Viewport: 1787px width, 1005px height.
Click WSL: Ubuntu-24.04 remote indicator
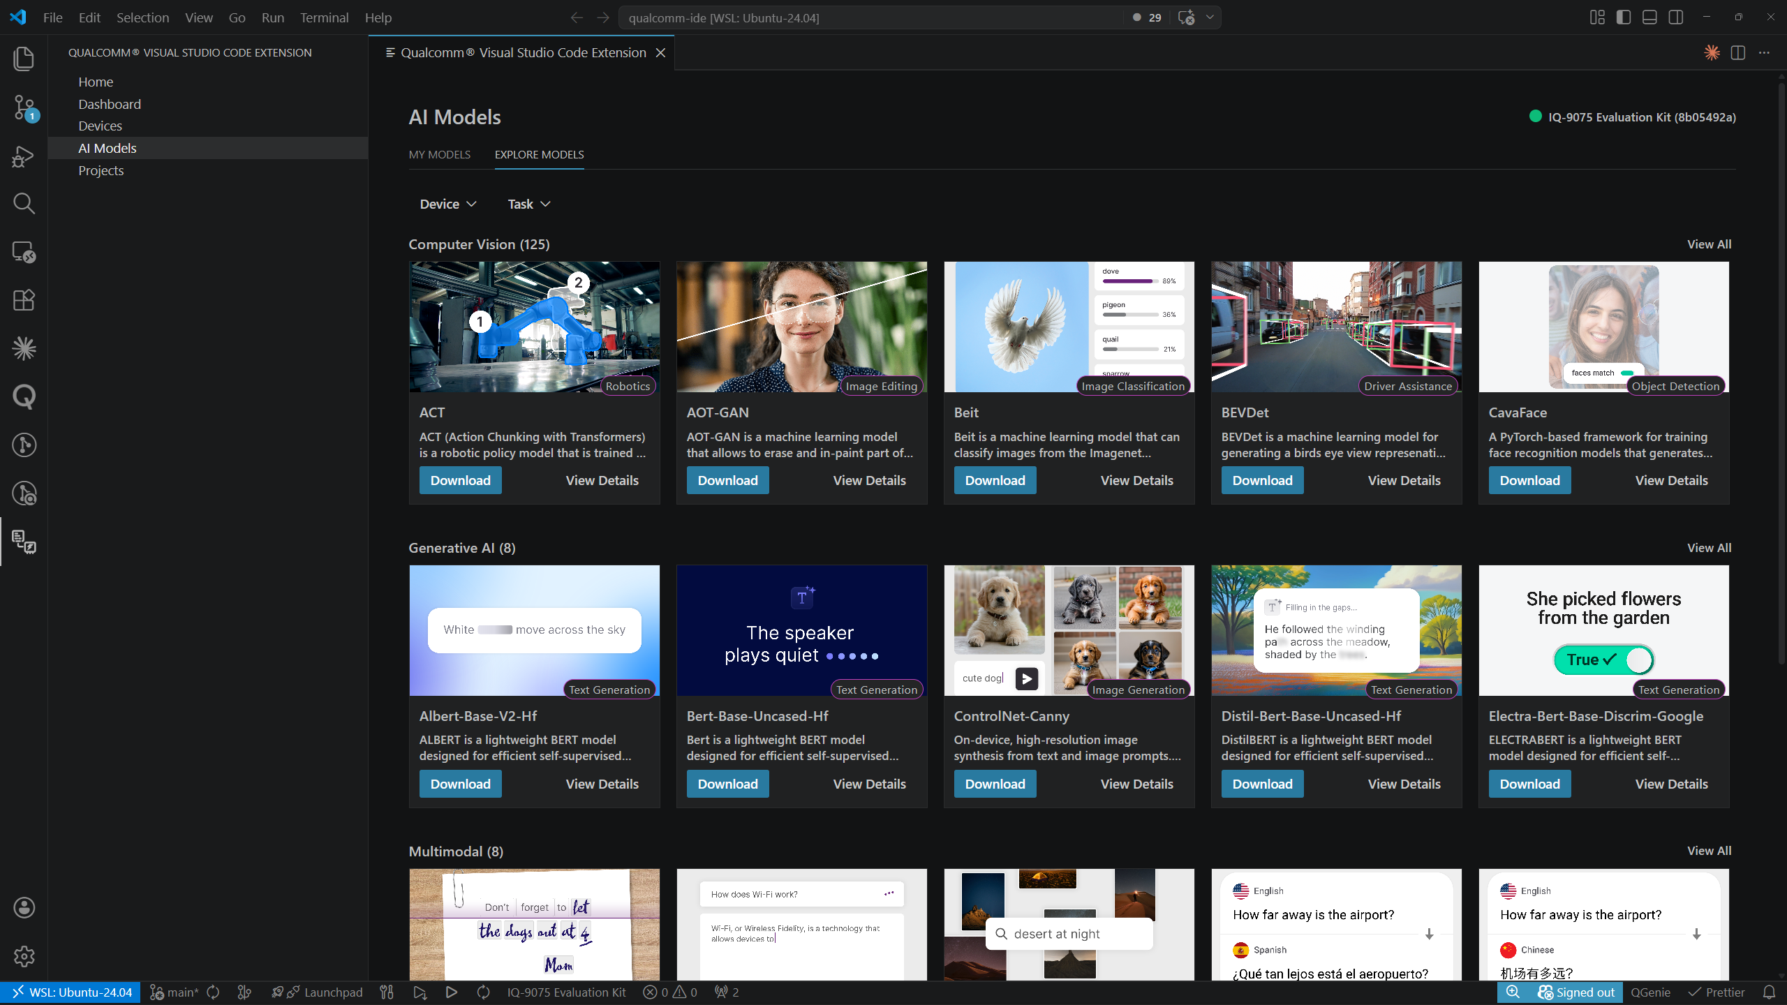[x=71, y=992]
